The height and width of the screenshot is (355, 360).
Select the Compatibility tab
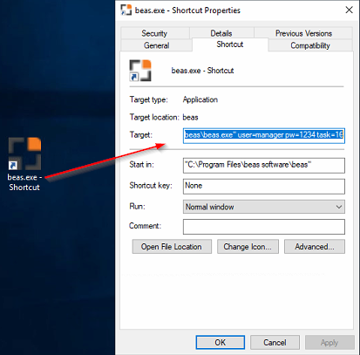310,45
